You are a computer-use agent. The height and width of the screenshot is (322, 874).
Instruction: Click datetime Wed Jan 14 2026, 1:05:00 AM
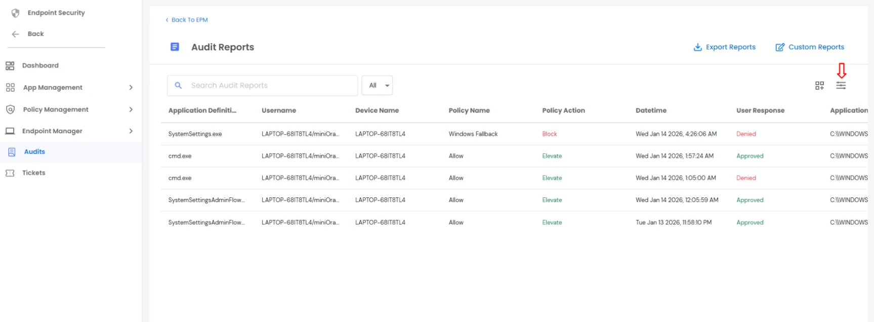tap(676, 178)
